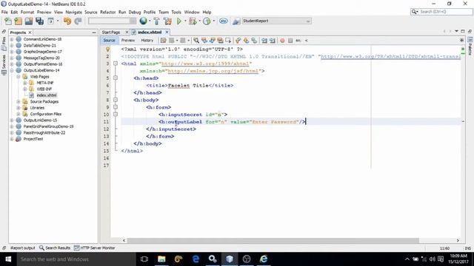474x266 pixels.
Task: Click the editor horizontal scrollbar
Action: (x=273, y=241)
